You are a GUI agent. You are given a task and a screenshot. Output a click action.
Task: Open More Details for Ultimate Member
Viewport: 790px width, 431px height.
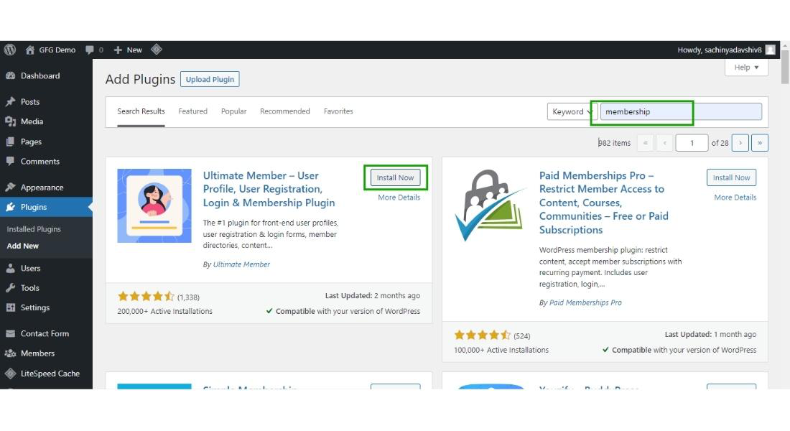[x=399, y=197]
